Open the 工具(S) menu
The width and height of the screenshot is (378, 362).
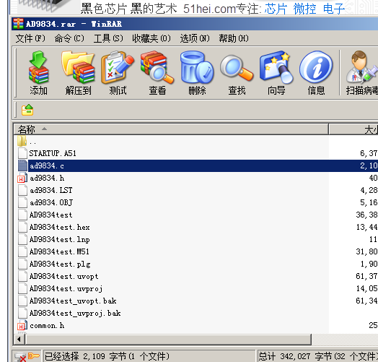click(108, 38)
